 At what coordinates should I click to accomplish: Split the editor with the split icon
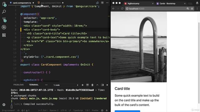pyautogui.click(x=102, y=3)
